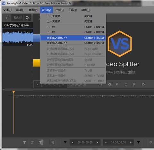
Task: Close the open 定位(N) menu
Action: [x=46, y=10]
